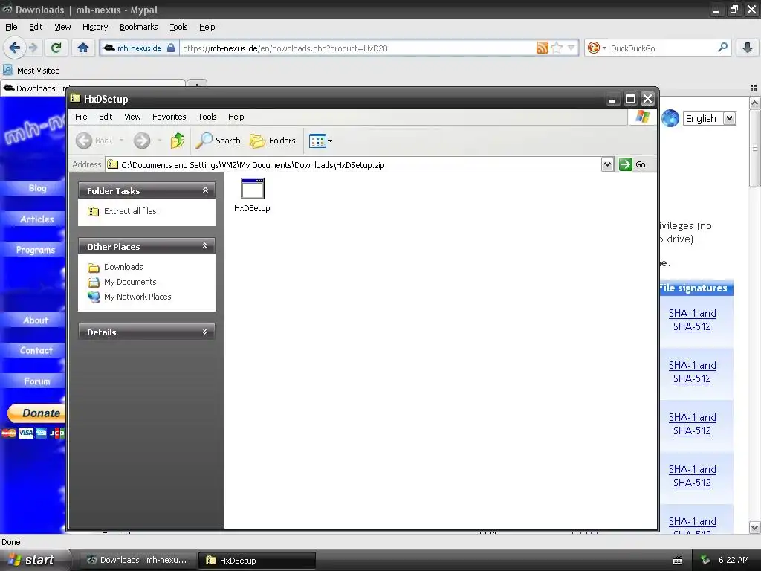
Task: Open Explorer File menu
Action: 81,117
